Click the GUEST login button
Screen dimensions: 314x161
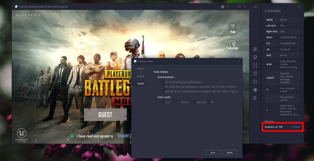(x=105, y=115)
